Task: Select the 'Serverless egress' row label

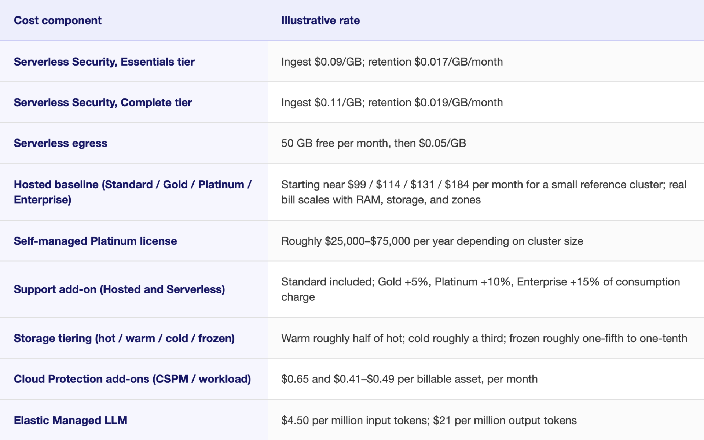Action: (60, 143)
